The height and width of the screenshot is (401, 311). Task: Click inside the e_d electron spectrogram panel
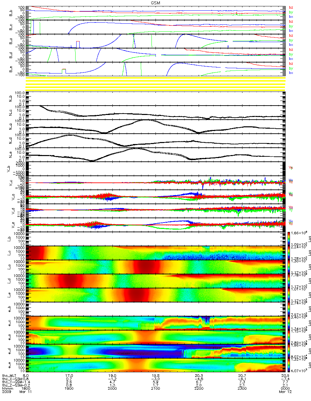coord(155,351)
